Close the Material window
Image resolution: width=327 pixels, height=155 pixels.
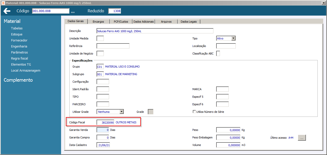(x=324, y=3)
